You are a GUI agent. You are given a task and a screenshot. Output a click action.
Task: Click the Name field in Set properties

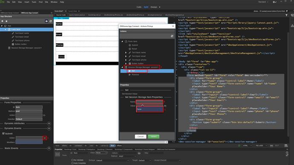(150, 102)
